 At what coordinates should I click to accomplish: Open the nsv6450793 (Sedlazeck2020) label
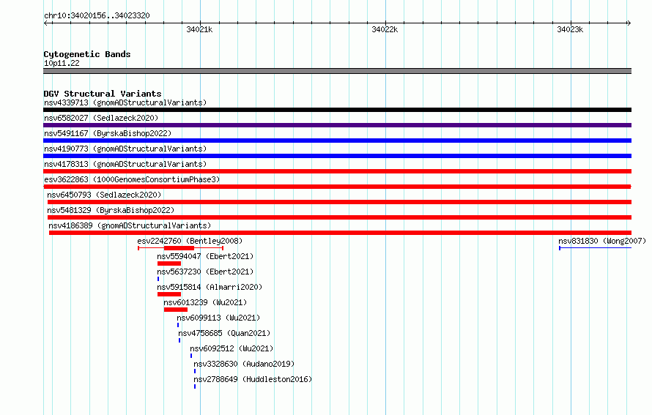[x=104, y=195]
